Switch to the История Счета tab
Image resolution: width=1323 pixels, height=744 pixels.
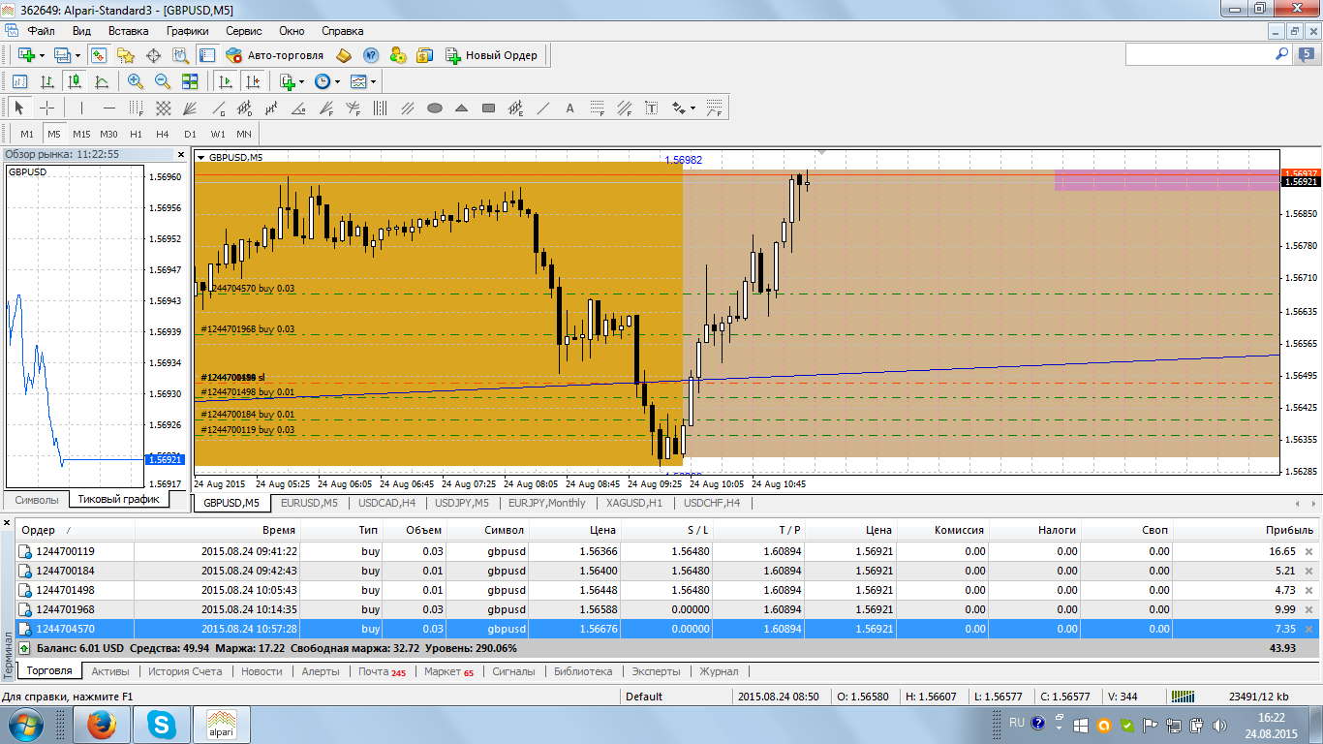tap(185, 671)
